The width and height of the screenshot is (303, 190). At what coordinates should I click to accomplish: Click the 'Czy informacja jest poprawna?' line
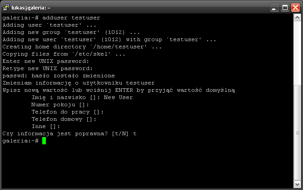click(x=70, y=133)
